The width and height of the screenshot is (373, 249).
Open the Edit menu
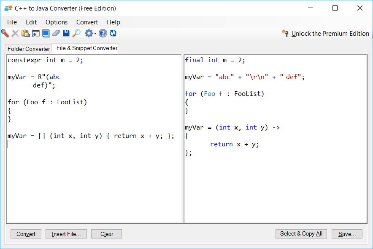click(x=31, y=22)
